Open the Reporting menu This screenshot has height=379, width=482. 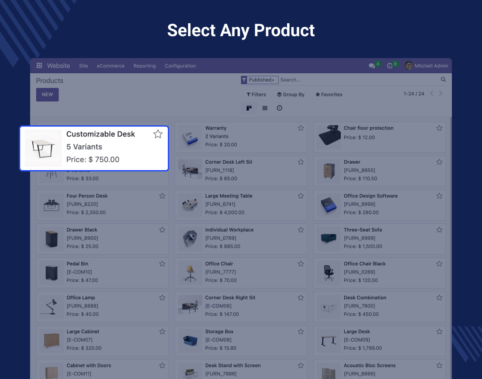145,66
